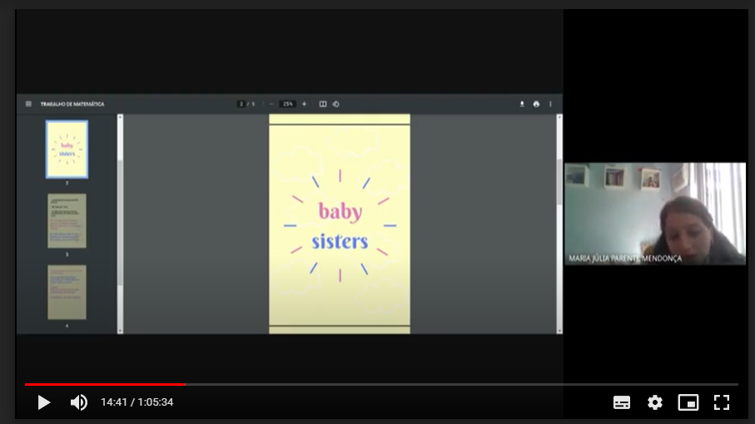
Task: Switch to miniplayer mode
Action: coord(688,402)
